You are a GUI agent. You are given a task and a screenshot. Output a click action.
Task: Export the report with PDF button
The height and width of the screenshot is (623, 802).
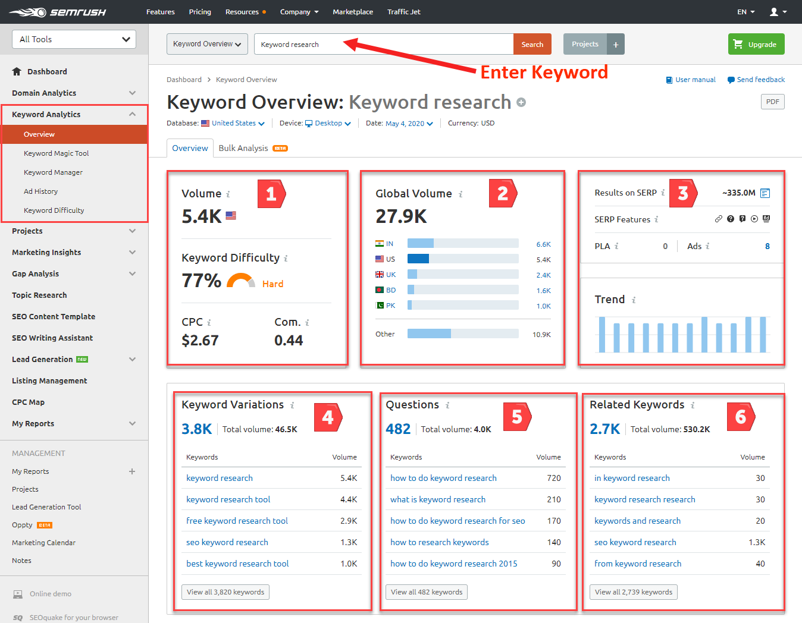(x=772, y=102)
